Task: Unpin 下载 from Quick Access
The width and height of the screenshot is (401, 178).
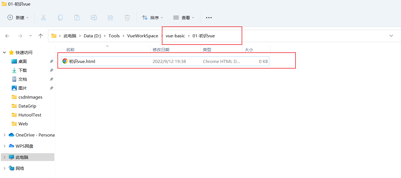Action: pyautogui.click(x=51, y=70)
